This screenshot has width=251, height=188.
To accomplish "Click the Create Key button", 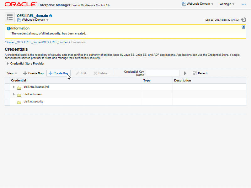I will pos(58,73).
